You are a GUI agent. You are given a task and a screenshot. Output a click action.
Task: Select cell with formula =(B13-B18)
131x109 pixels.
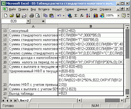point(91,58)
